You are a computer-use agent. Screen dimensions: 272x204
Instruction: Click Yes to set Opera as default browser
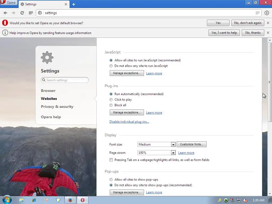point(218,23)
